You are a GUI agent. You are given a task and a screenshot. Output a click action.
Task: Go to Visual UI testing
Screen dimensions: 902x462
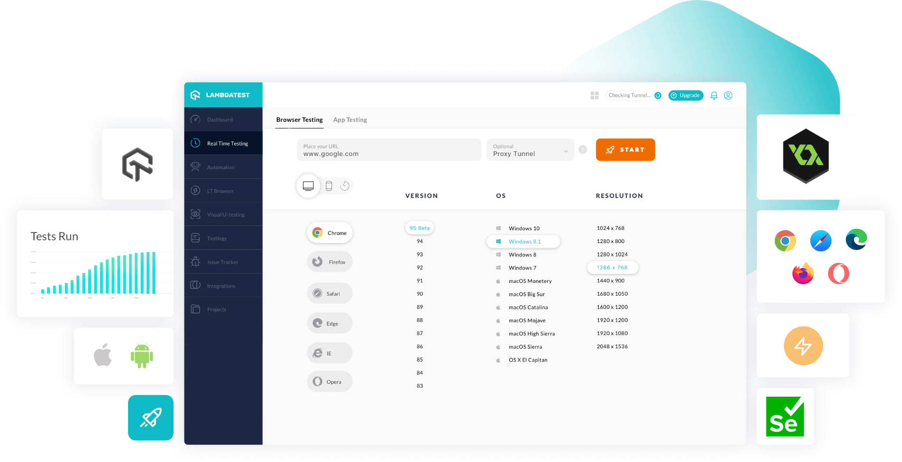(x=223, y=214)
